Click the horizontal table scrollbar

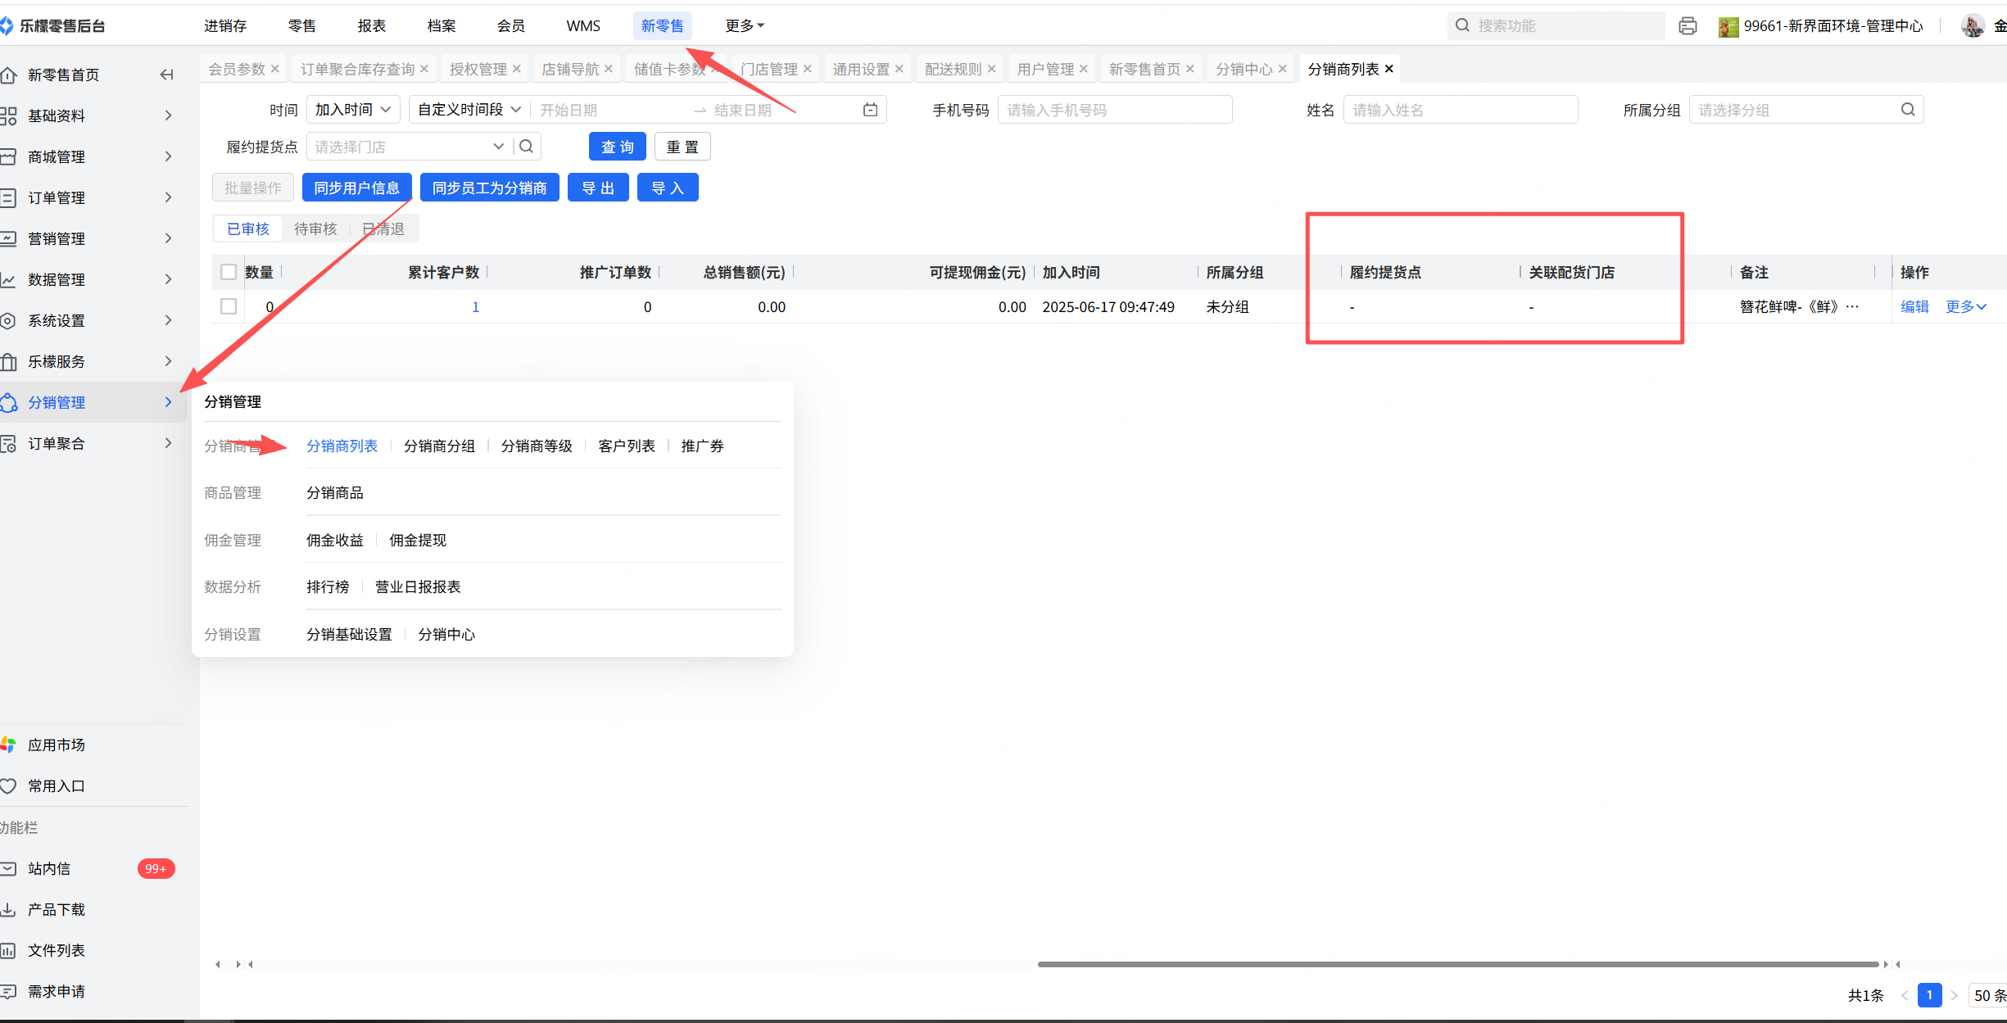pyautogui.click(x=1458, y=964)
